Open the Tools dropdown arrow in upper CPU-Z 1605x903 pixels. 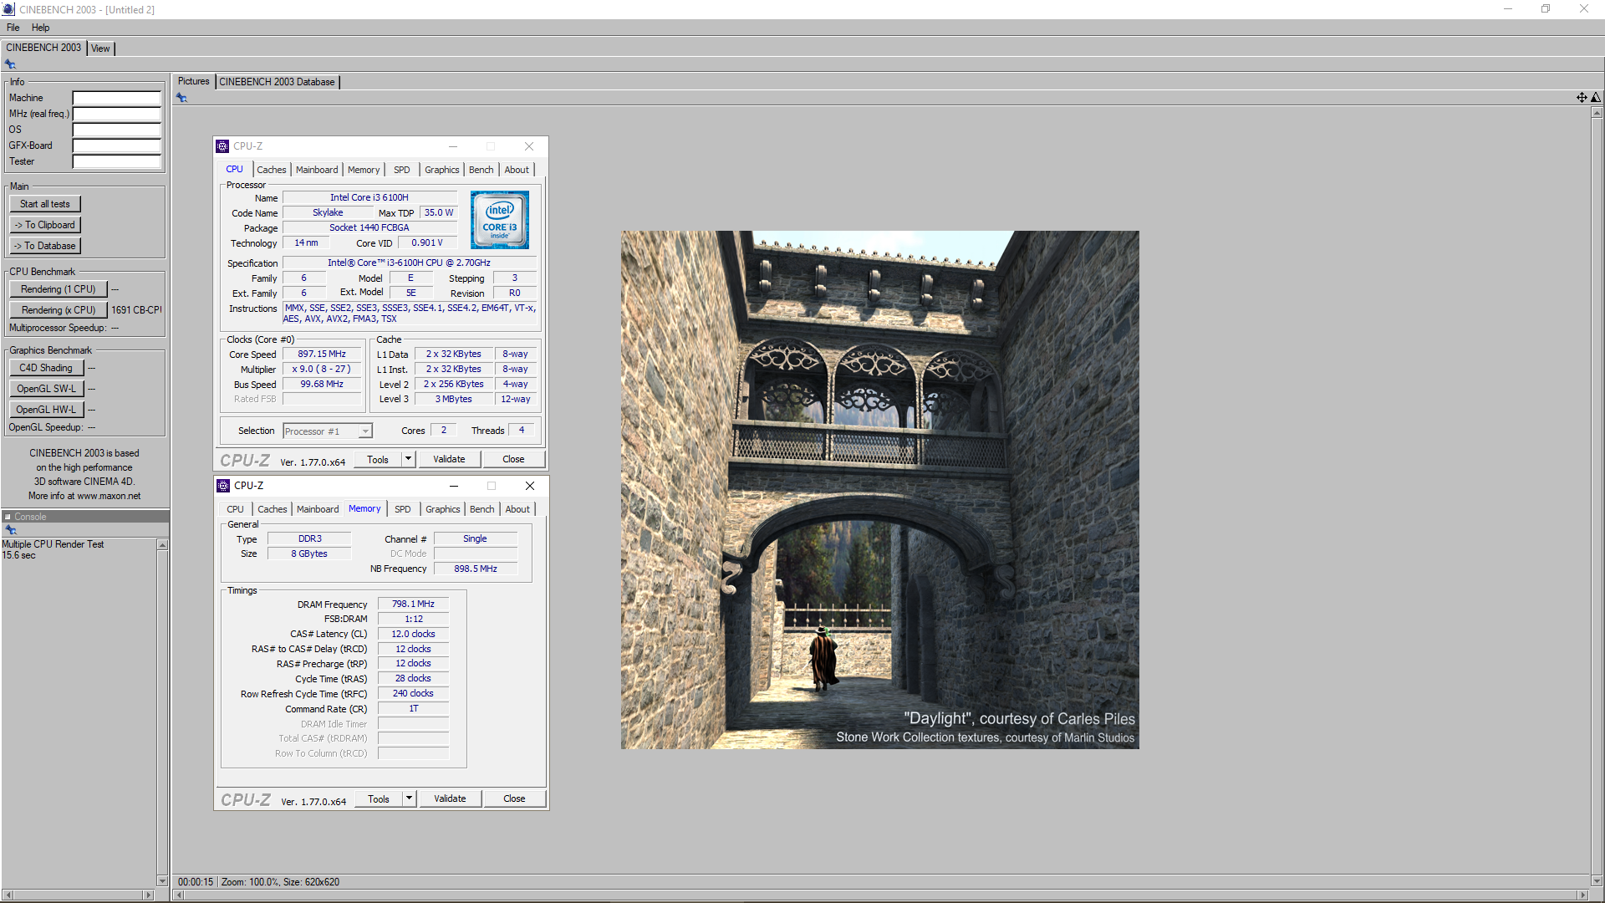(408, 459)
